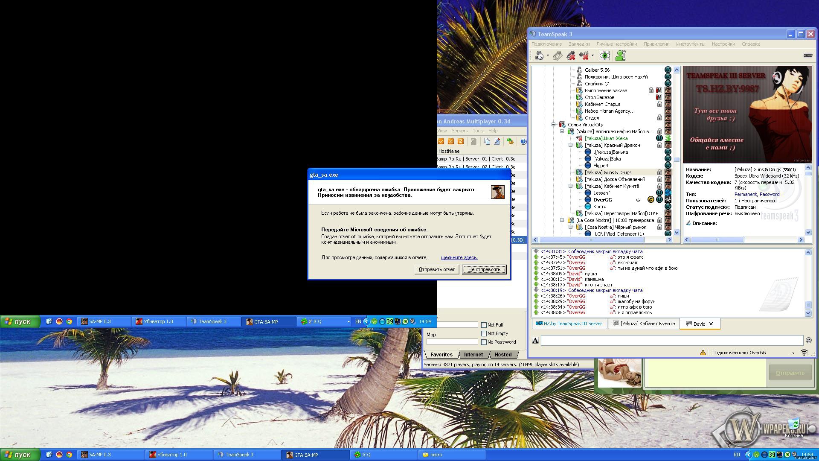The width and height of the screenshot is (819, 461).
Task: Click the TeamSpeak server banner image
Action: click(x=747, y=114)
